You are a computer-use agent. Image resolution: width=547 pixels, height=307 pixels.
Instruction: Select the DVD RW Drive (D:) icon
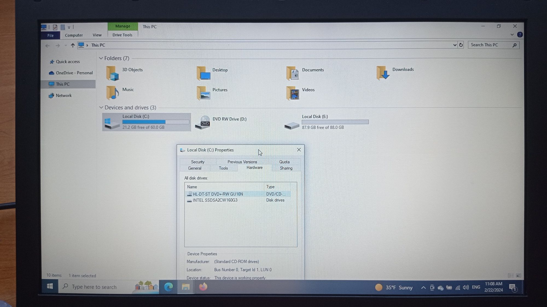tap(203, 122)
